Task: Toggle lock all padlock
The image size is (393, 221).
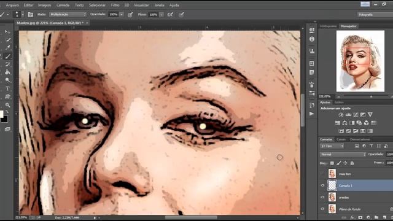Action: (352, 163)
